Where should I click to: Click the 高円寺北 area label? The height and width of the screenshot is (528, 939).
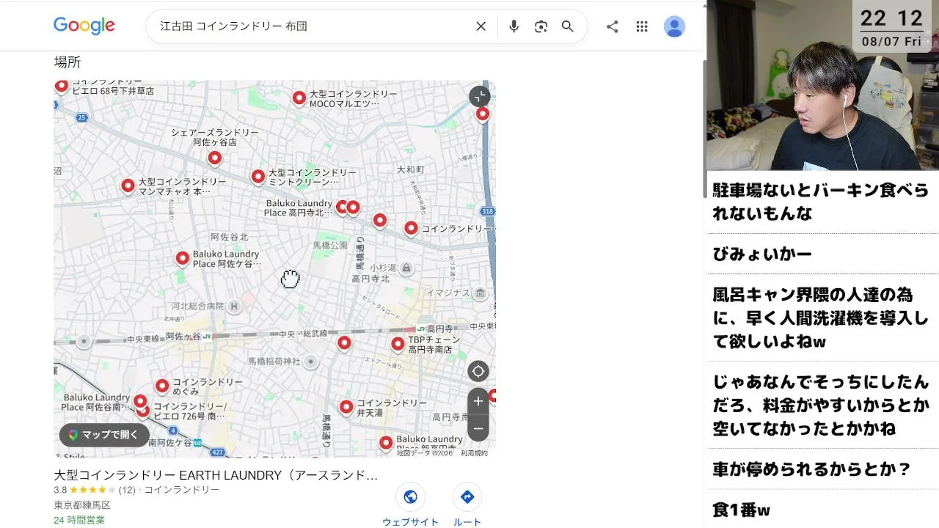pyautogui.click(x=370, y=279)
